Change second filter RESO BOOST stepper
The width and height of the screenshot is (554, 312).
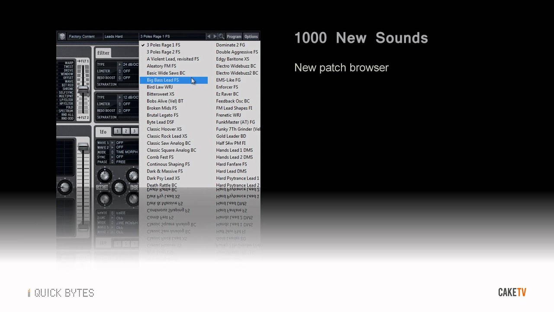(x=120, y=110)
